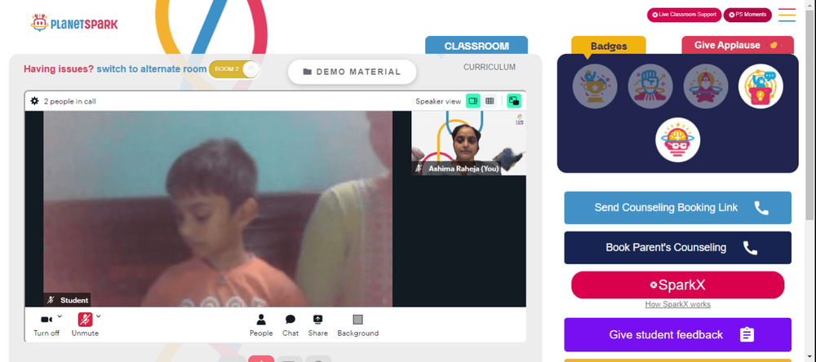Switch to speaker view layout icon
This screenshot has height=362, width=816.
[472, 101]
